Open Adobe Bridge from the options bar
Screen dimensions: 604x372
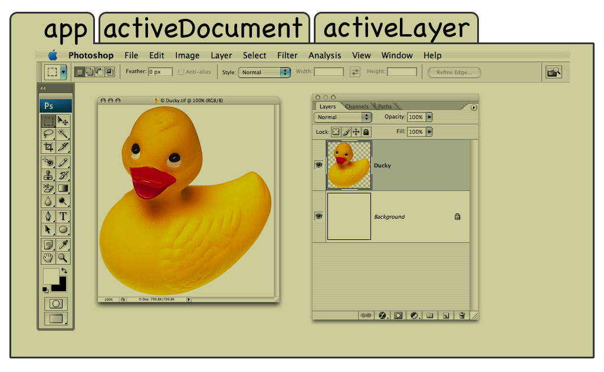(x=553, y=72)
